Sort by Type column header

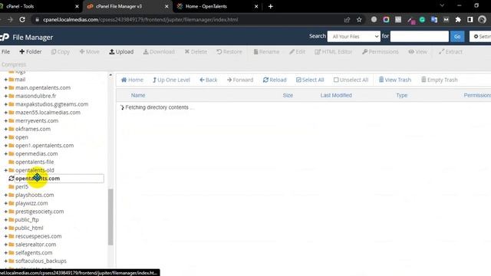402,95
